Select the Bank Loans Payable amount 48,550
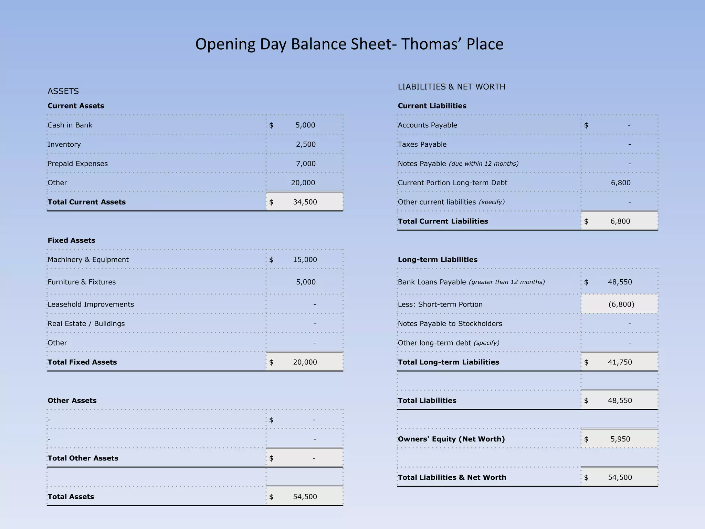Image resolution: width=705 pixels, height=529 pixels. (620, 282)
